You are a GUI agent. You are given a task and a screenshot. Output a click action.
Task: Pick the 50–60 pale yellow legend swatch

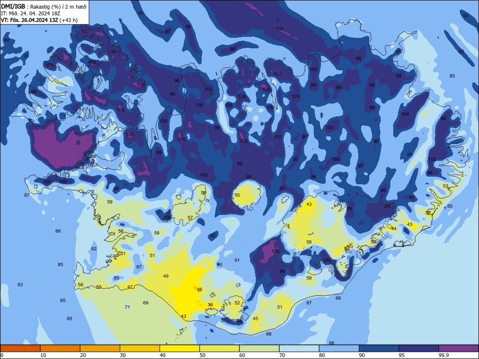pyautogui.click(x=219, y=348)
